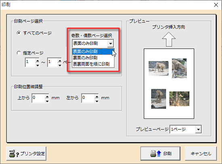Increase the end page number spinner

coord(60,60)
